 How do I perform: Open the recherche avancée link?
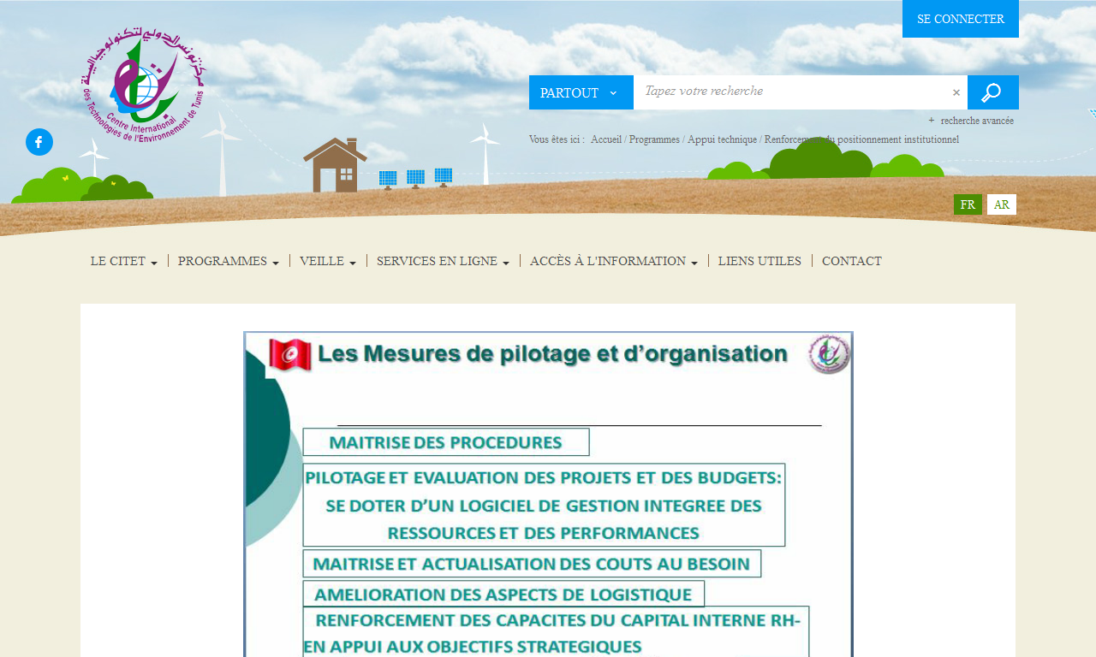[x=977, y=121]
